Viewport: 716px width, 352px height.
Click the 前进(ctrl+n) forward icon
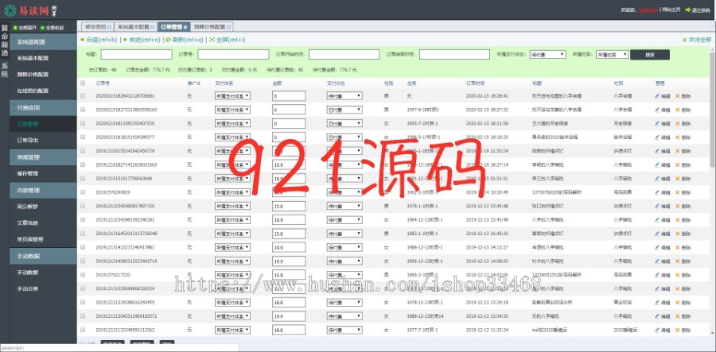(126, 39)
